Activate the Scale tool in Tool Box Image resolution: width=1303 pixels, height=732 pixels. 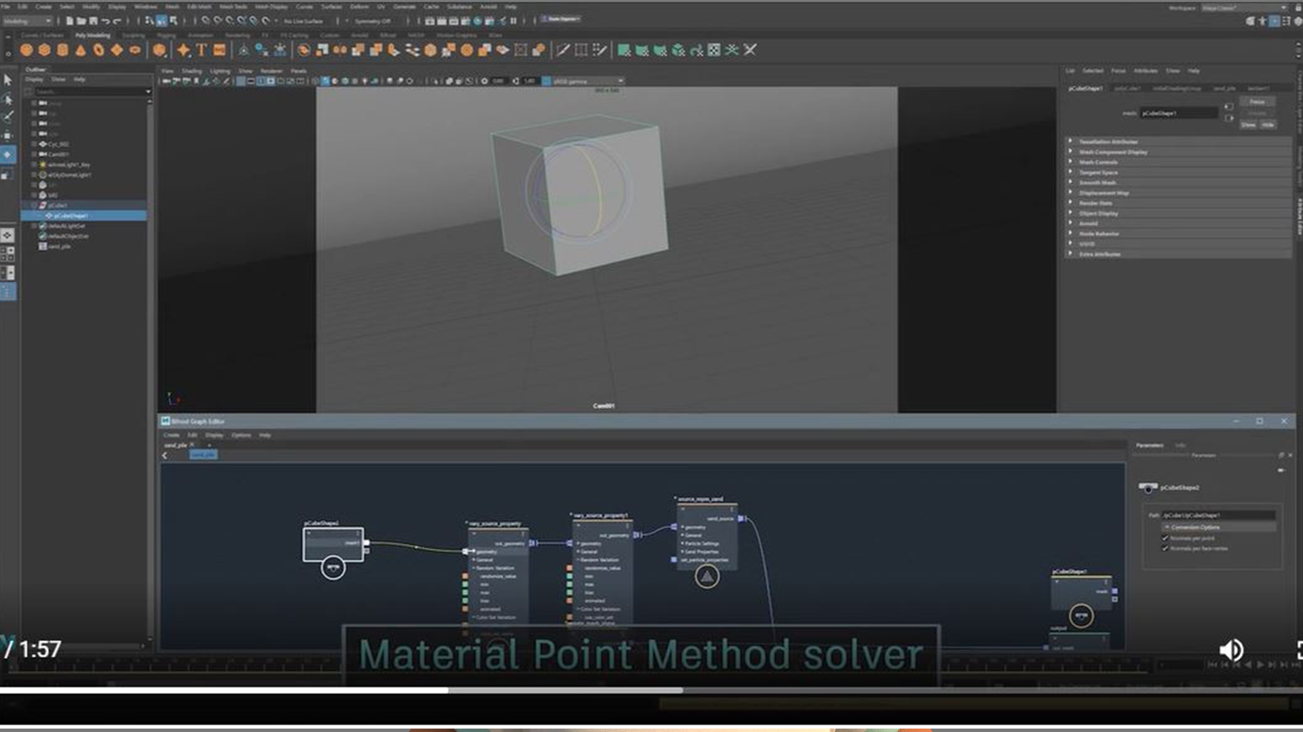click(8, 174)
